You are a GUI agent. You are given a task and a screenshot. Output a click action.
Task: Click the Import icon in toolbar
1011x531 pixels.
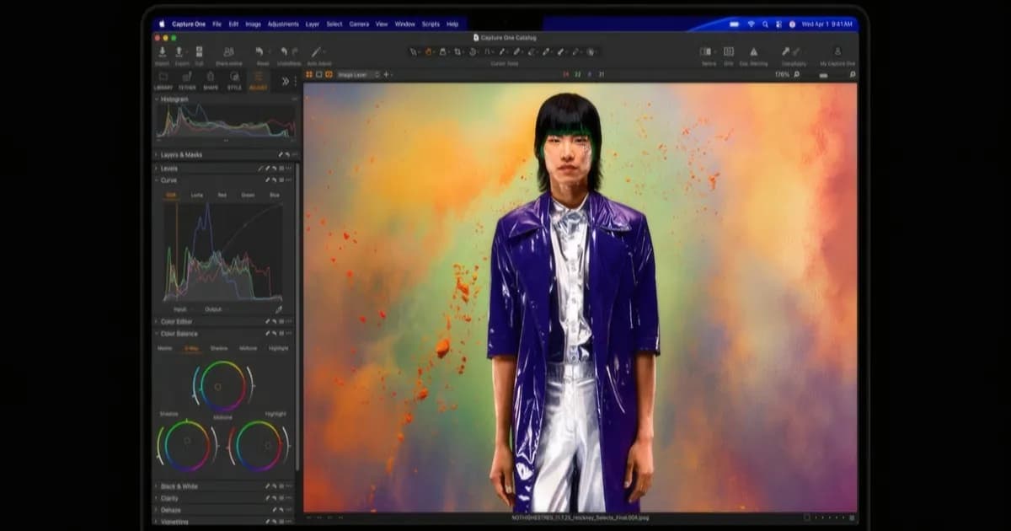click(162, 51)
